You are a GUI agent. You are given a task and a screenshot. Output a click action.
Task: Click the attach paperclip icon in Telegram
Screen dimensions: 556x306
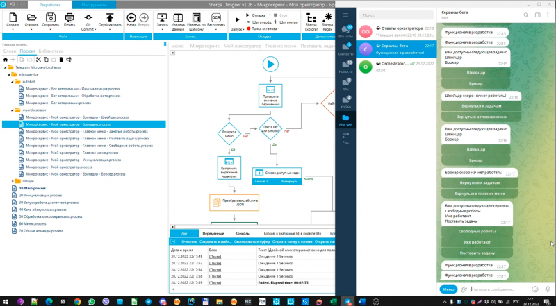click(464, 289)
